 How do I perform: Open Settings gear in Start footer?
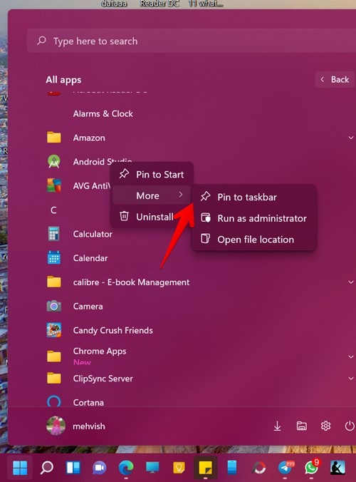point(325,426)
